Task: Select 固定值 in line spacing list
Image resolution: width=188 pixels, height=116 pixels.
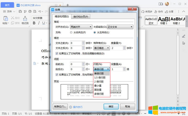Action: [x=98, y=90]
